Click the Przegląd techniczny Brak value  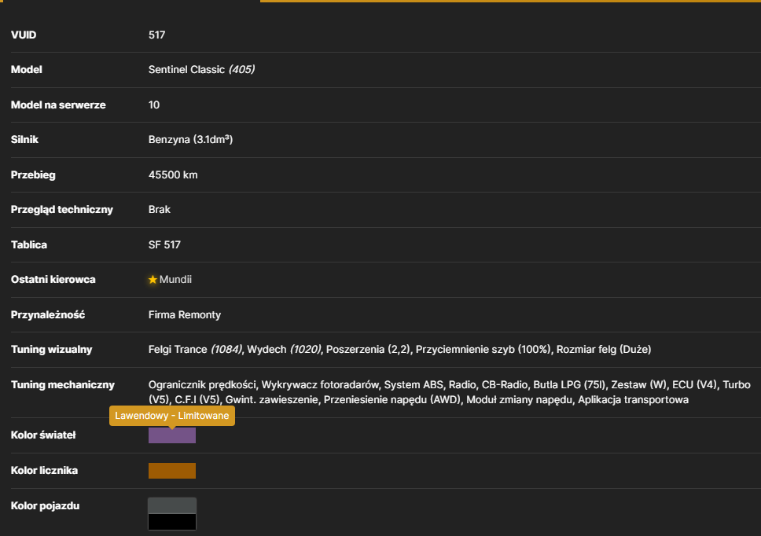pyautogui.click(x=159, y=210)
